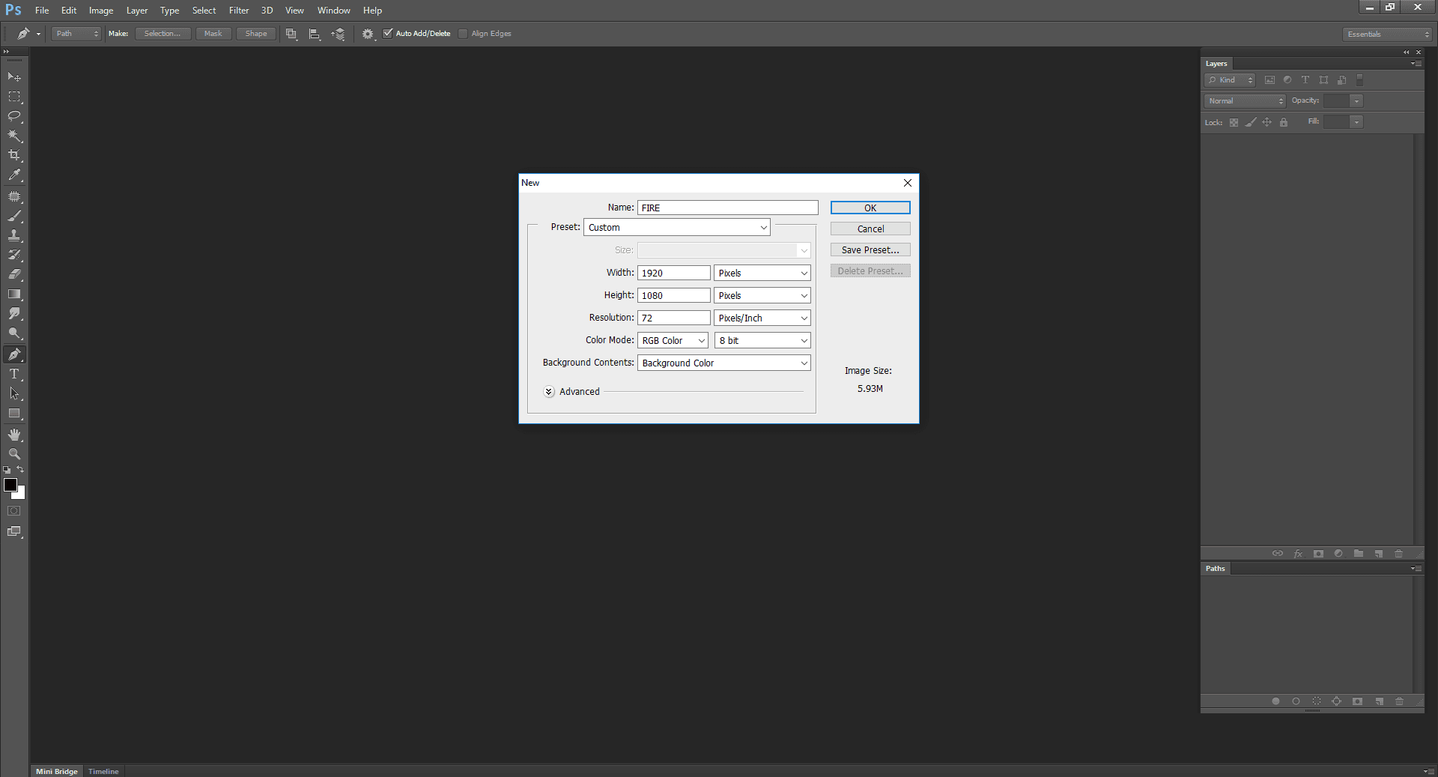Select the Brush tool
Image resolution: width=1438 pixels, height=777 pixels.
point(14,217)
